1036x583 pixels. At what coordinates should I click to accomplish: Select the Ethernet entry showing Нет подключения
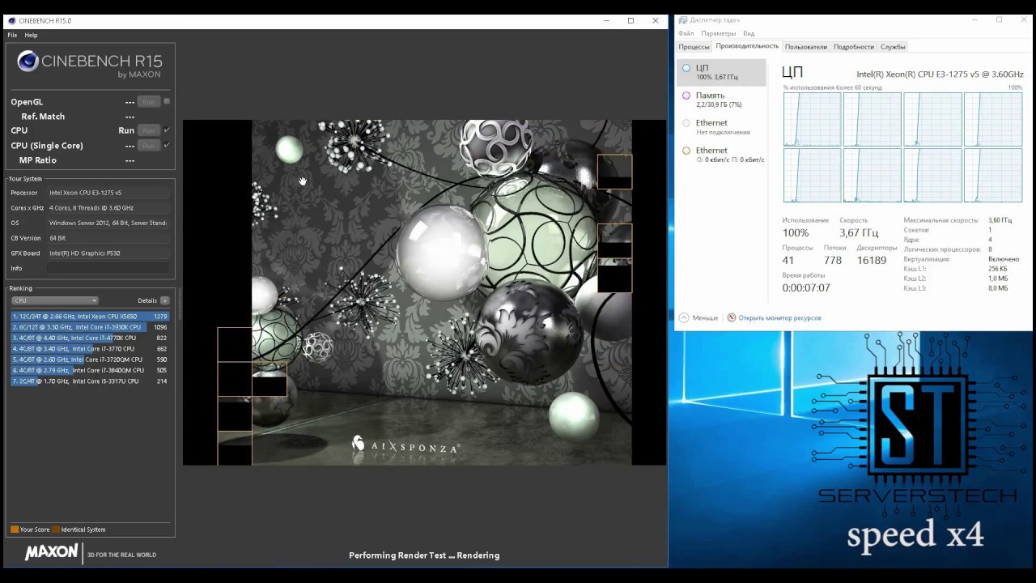coord(721,127)
